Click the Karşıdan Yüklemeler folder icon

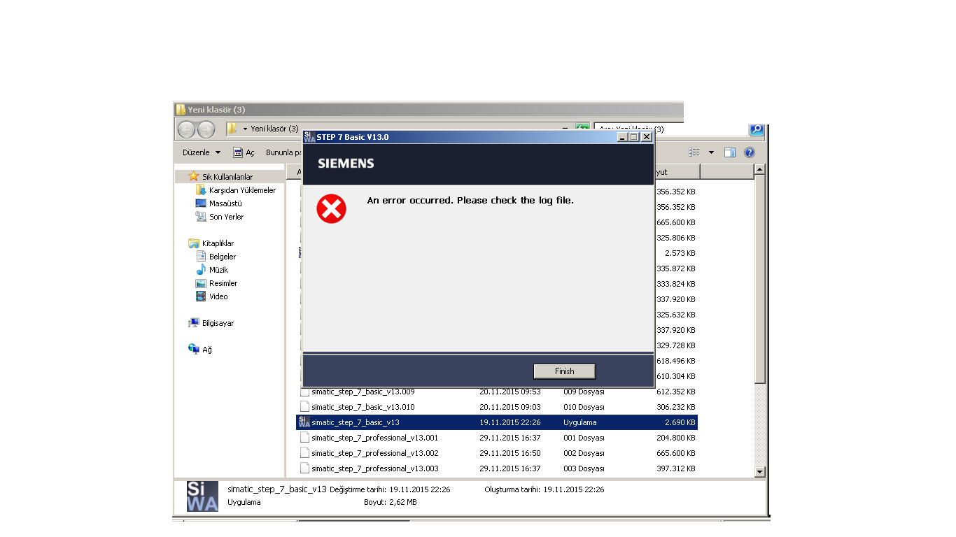tap(201, 190)
